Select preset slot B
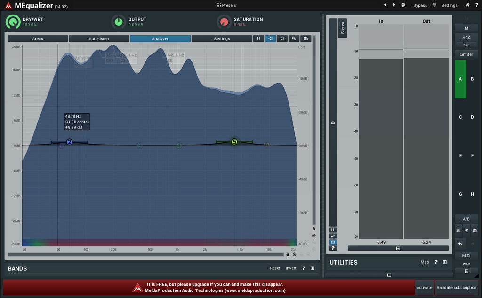The height and width of the screenshot is (298, 482). coord(473,79)
